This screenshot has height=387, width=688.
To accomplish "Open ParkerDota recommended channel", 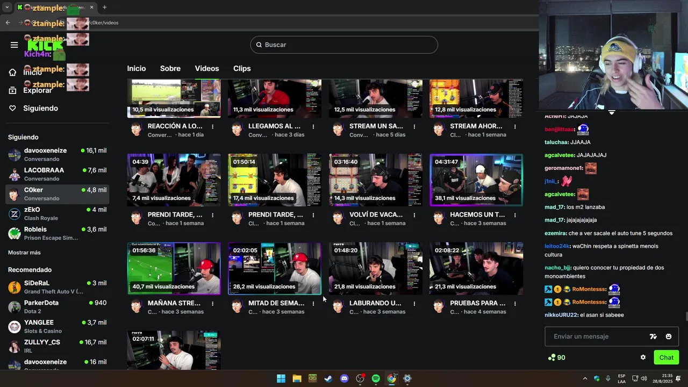I will click(57, 307).
